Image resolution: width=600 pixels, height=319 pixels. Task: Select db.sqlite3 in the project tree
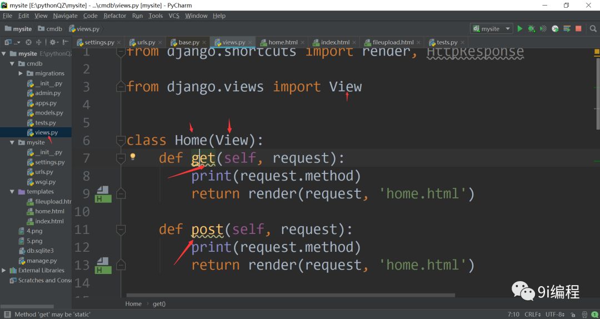tap(36, 251)
